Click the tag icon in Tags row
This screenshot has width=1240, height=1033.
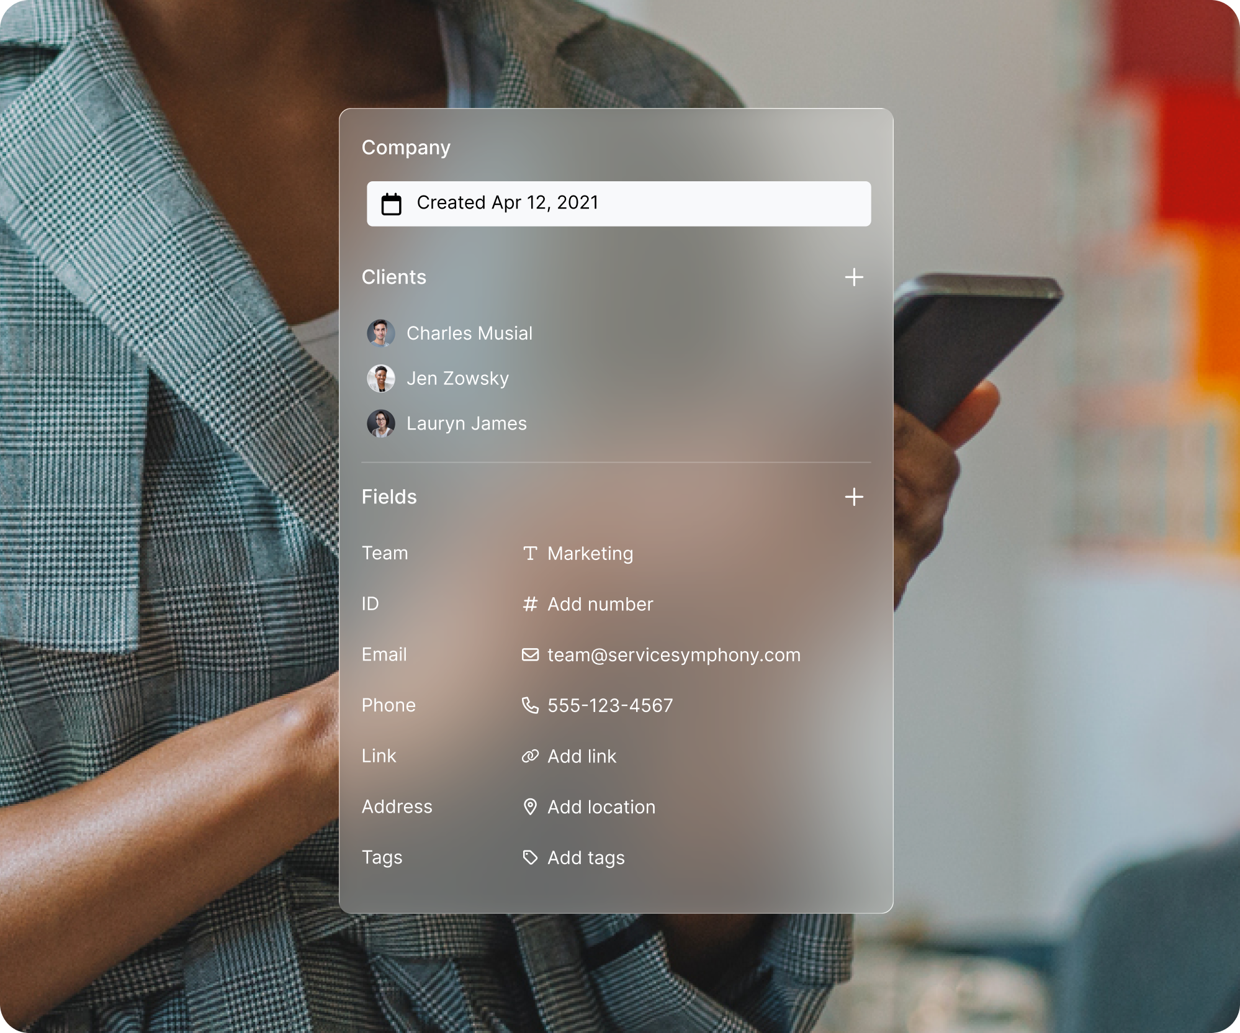point(530,858)
